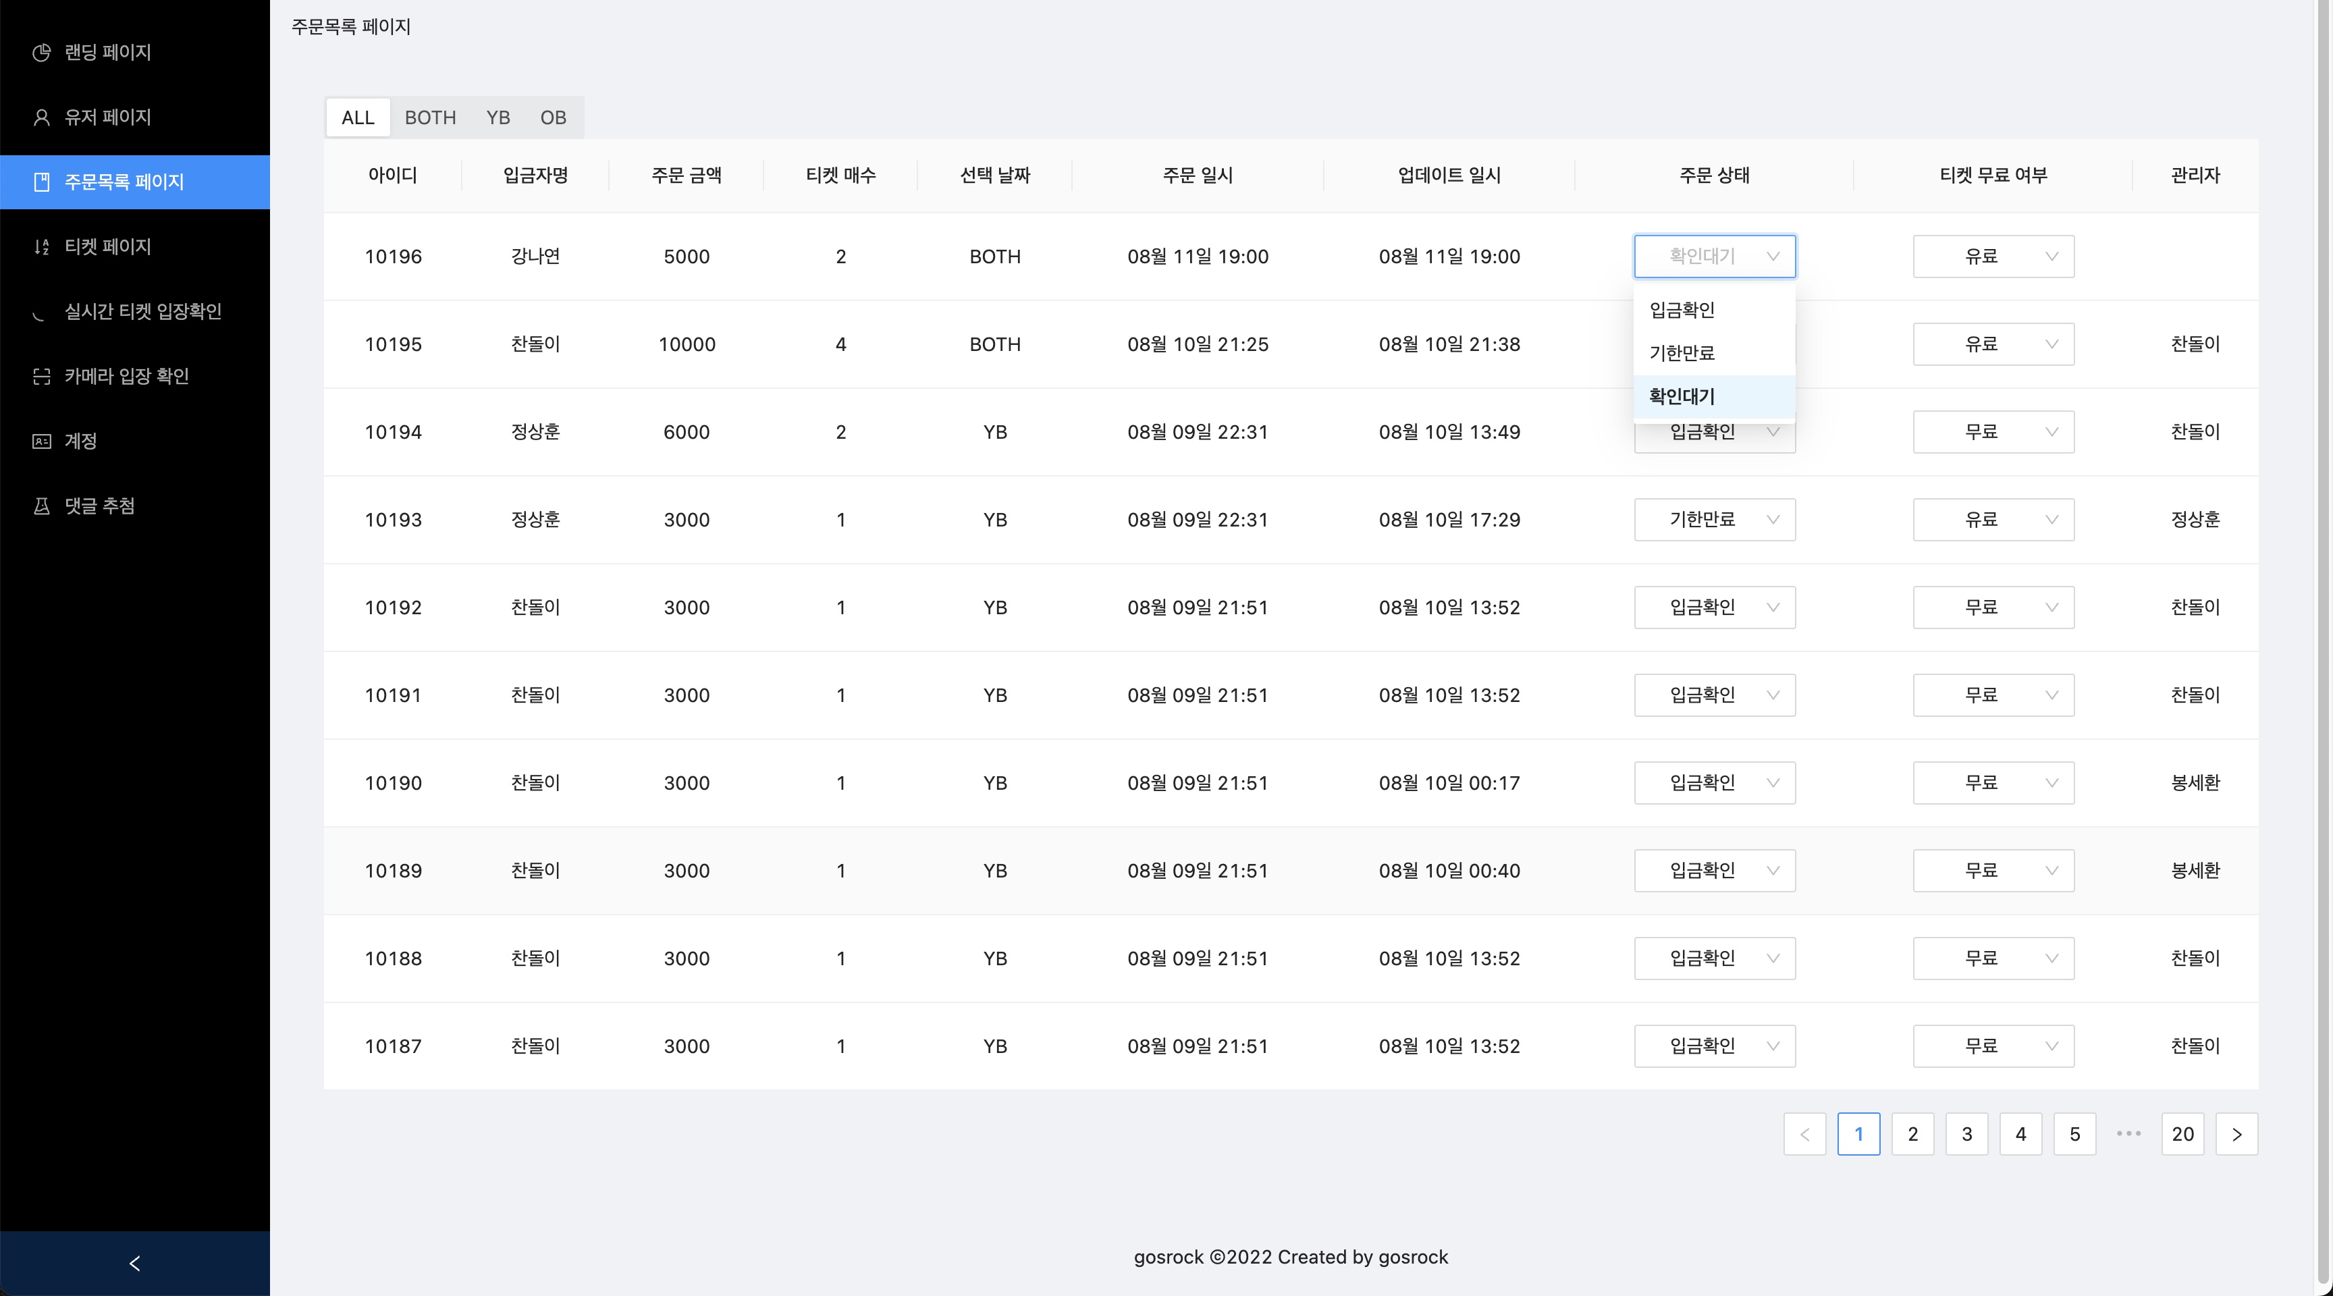The width and height of the screenshot is (2333, 1296).
Task: Click the scan icon beside 카메라 입장 확인
Action: [x=42, y=377]
